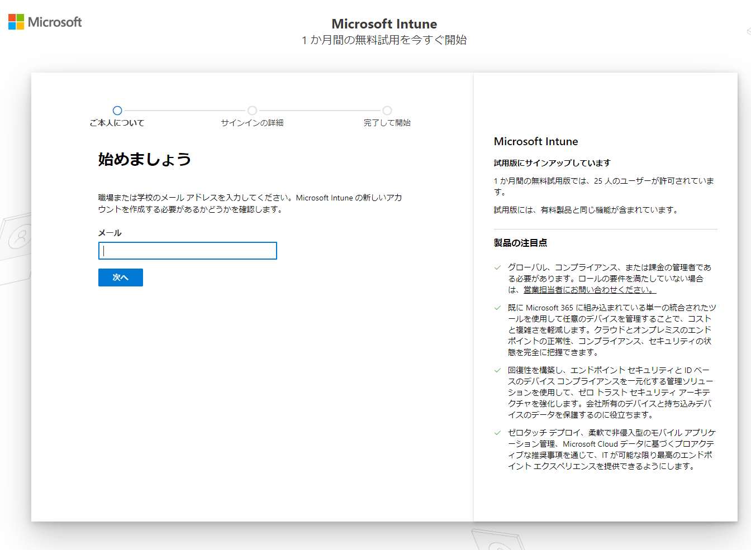Click checkmark beside ゼロタッチ デプロイ bullet
This screenshot has height=550, width=751.
497,433
